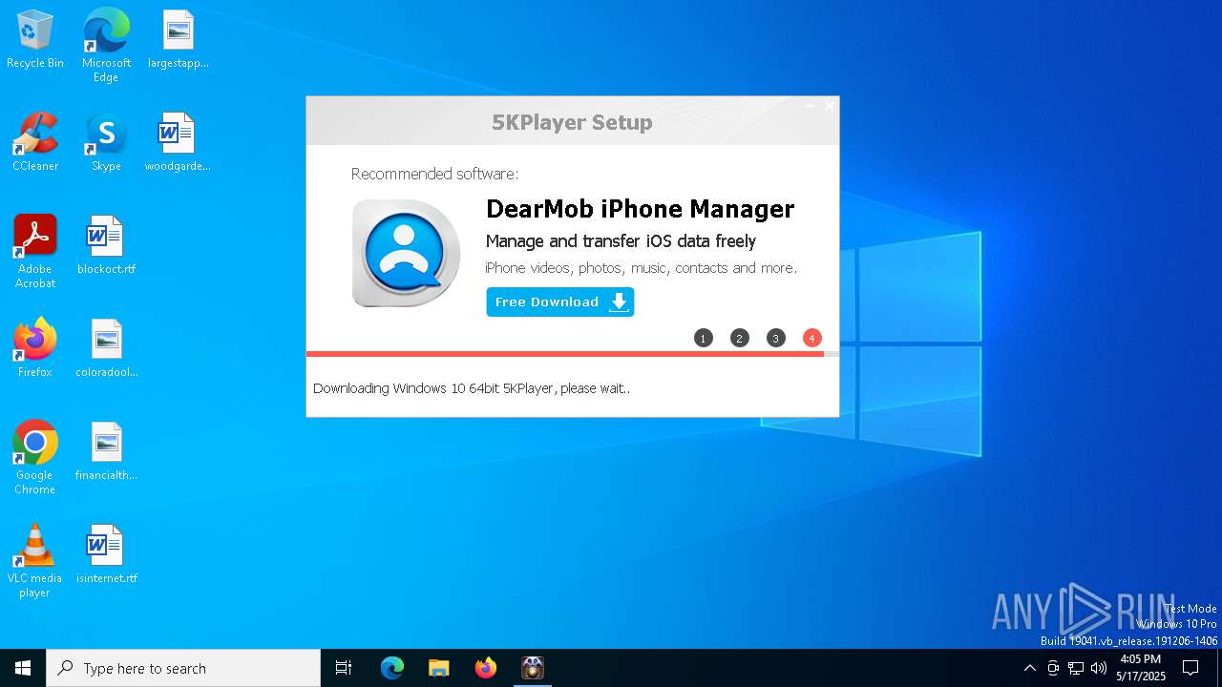Select Firefox desktop shortcut
This screenshot has height=687, width=1222.
pyautogui.click(x=35, y=349)
